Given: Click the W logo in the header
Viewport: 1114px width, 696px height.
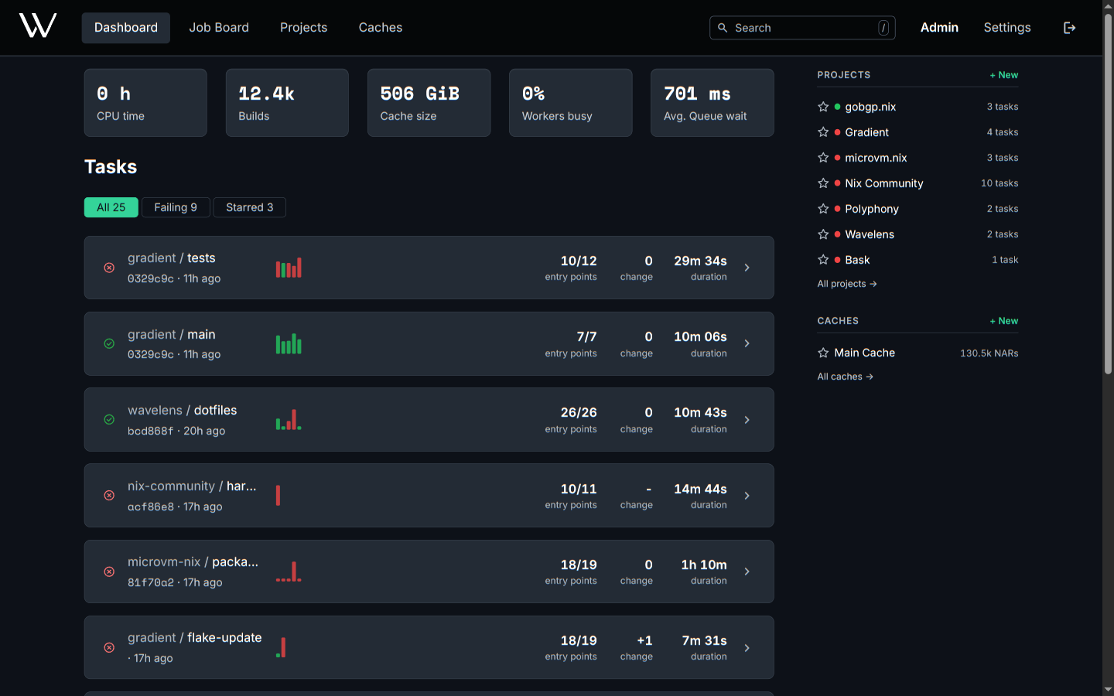Looking at the screenshot, I should click(x=38, y=26).
